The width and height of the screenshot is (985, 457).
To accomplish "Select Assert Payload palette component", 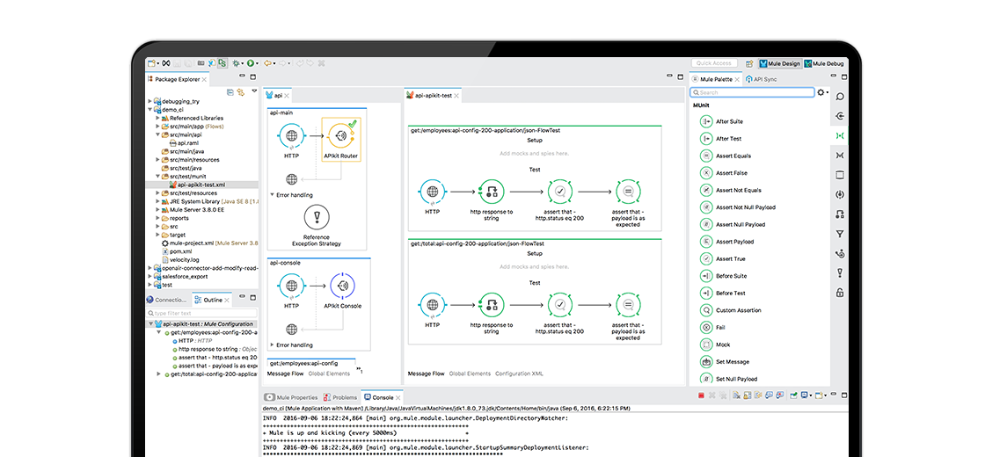I will tap(706, 241).
